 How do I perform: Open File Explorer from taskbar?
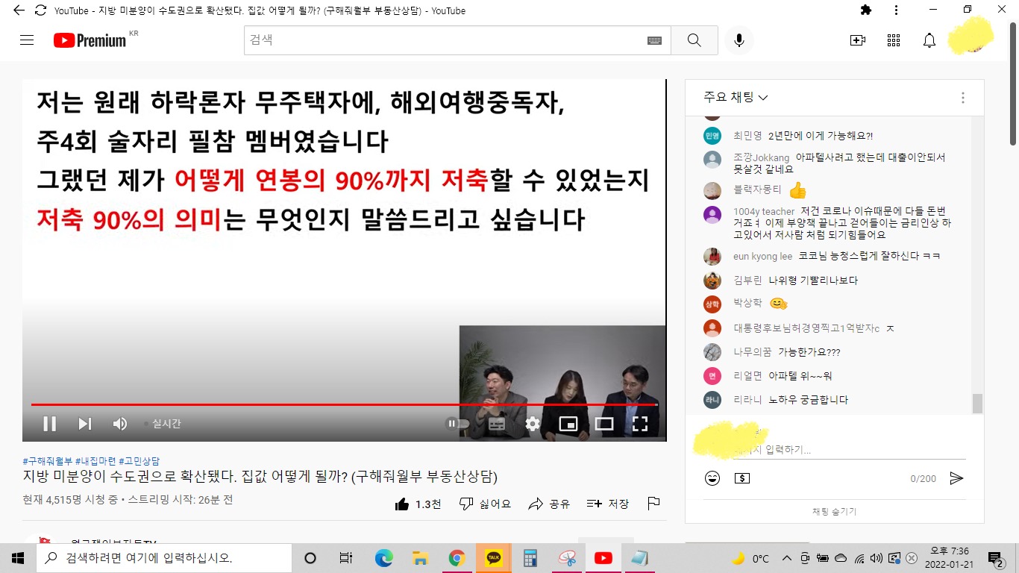[x=420, y=558]
